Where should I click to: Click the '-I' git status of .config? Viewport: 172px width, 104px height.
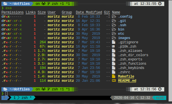[x=108, y=17]
